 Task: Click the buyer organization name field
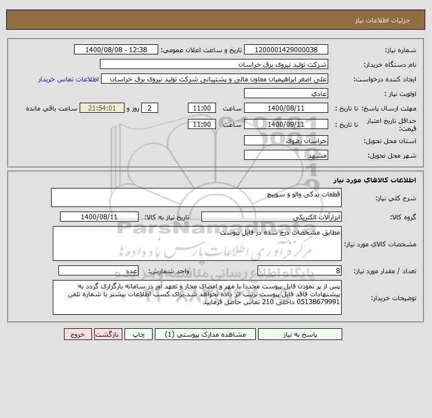[214, 64]
